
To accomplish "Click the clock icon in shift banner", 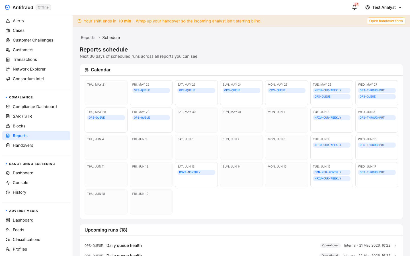I will point(79,21).
